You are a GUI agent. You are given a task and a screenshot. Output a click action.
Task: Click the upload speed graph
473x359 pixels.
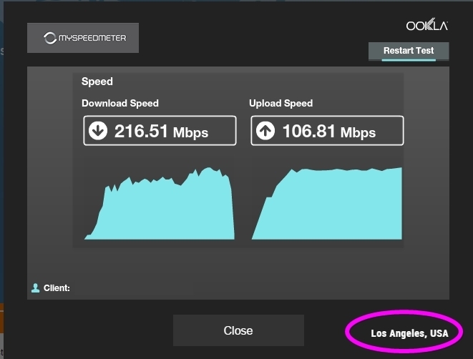[326, 206]
